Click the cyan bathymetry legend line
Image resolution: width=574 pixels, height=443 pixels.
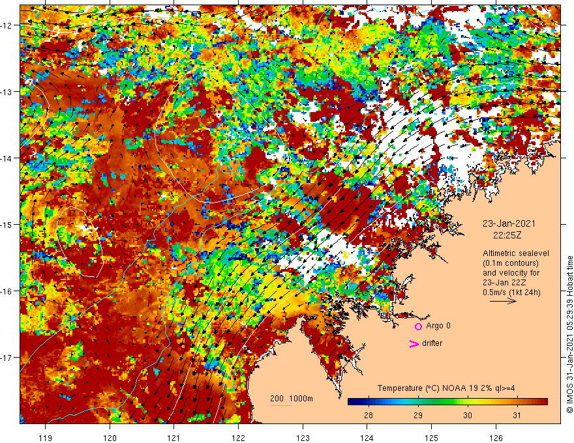pyautogui.click(x=280, y=405)
